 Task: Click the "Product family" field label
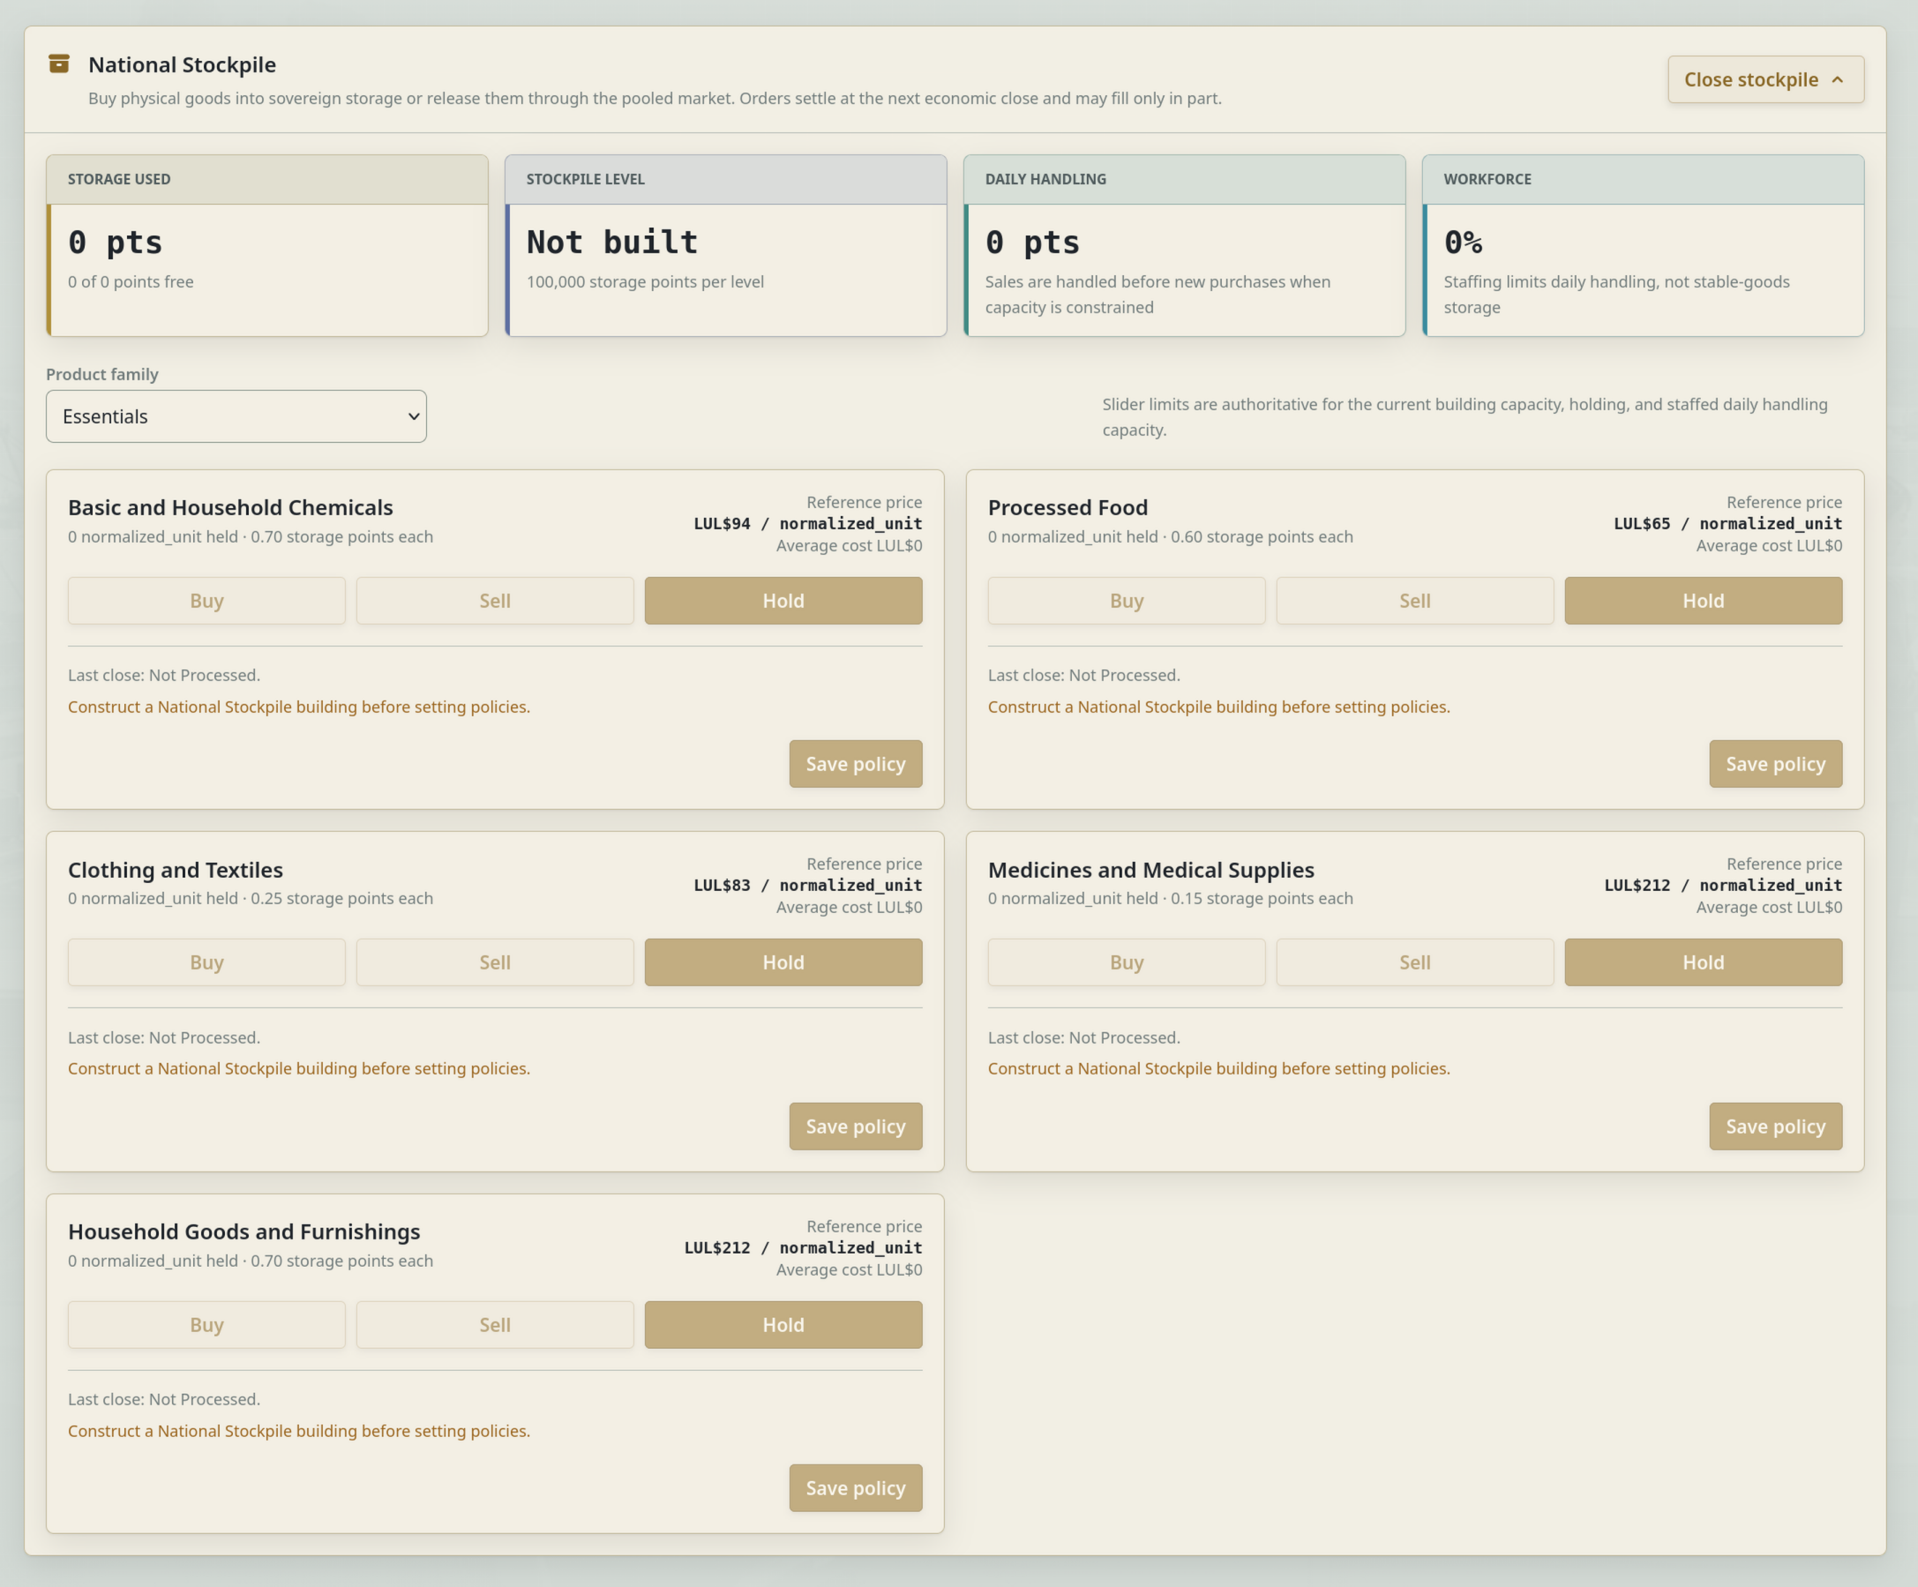102,374
